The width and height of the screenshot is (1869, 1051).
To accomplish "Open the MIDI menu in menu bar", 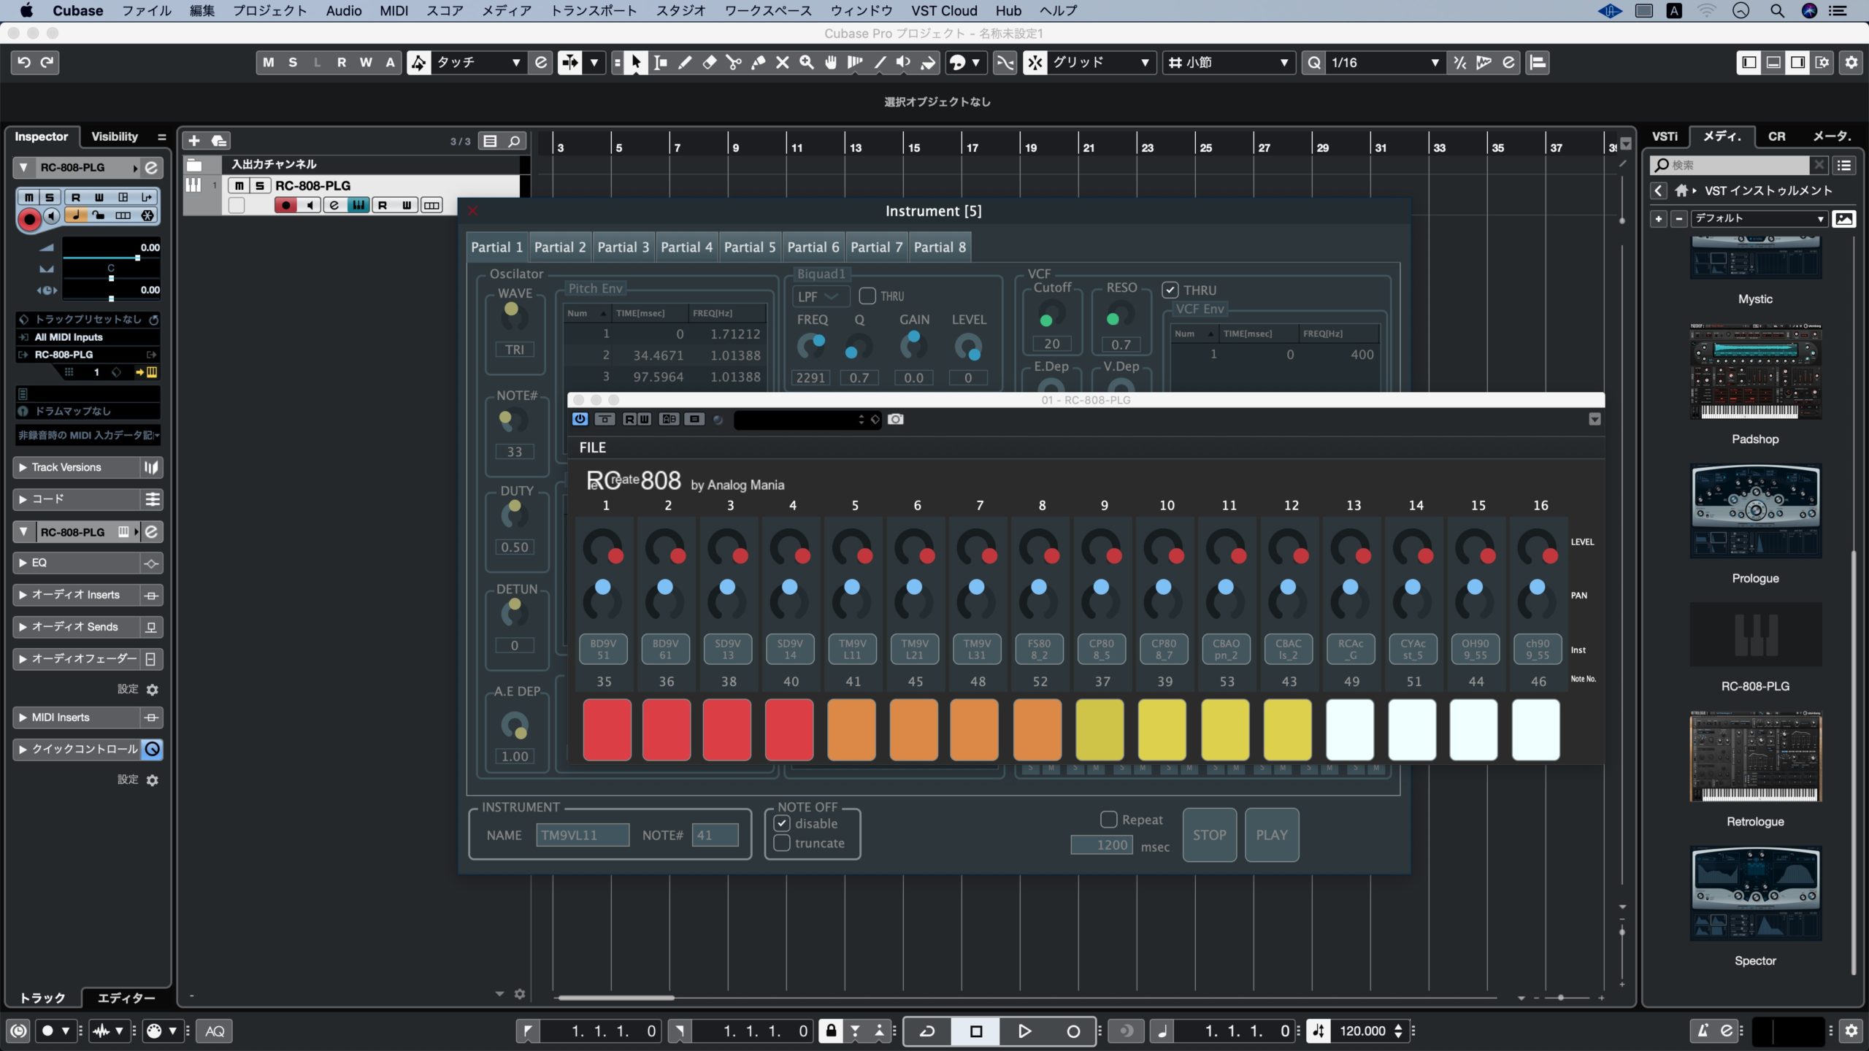I will 394,11.
